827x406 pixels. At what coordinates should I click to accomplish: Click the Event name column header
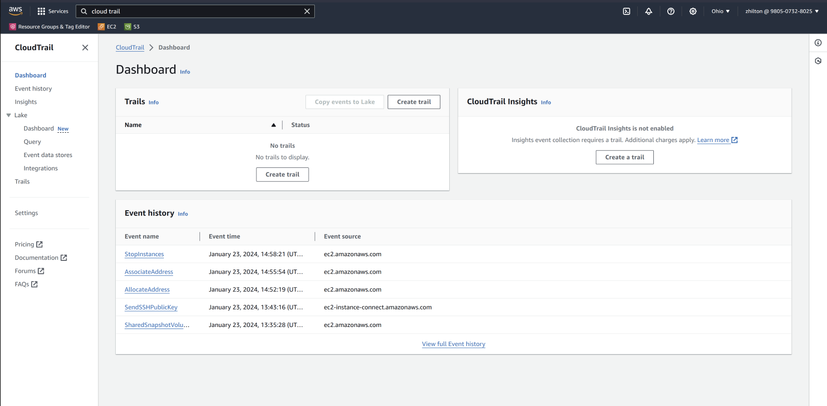coord(142,237)
